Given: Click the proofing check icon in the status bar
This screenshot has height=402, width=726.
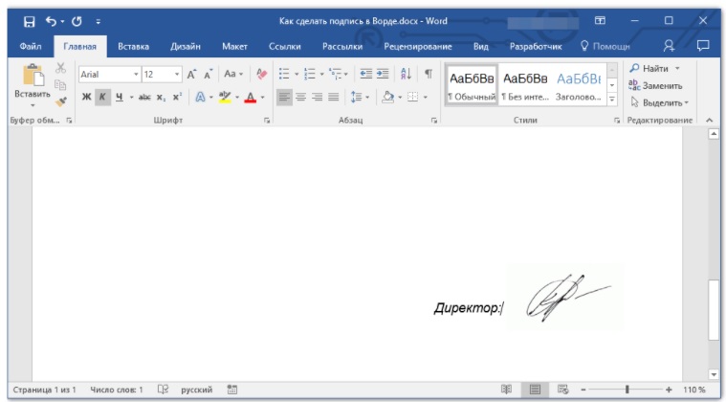Looking at the screenshot, I should [163, 390].
